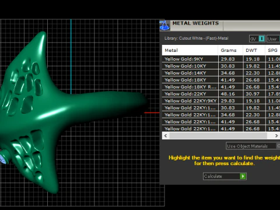Sort by the Metal column header
Screen dimensions: 280x210
pos(190,50)
